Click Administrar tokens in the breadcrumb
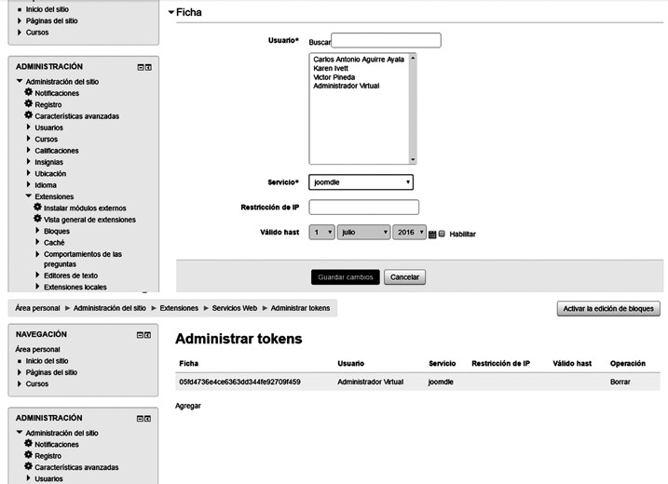668x484 pixels. coord(300,308)
